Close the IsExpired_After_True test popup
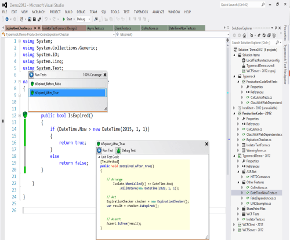 pyautogui.click(x=206, y=144)
